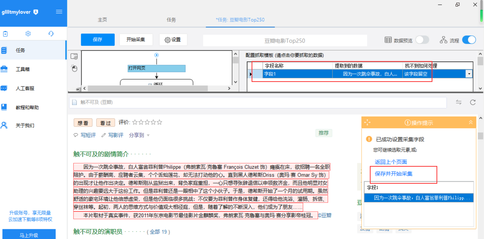
Task: Click the flowchart scroll-down arrow
Action: coord(235,82)
